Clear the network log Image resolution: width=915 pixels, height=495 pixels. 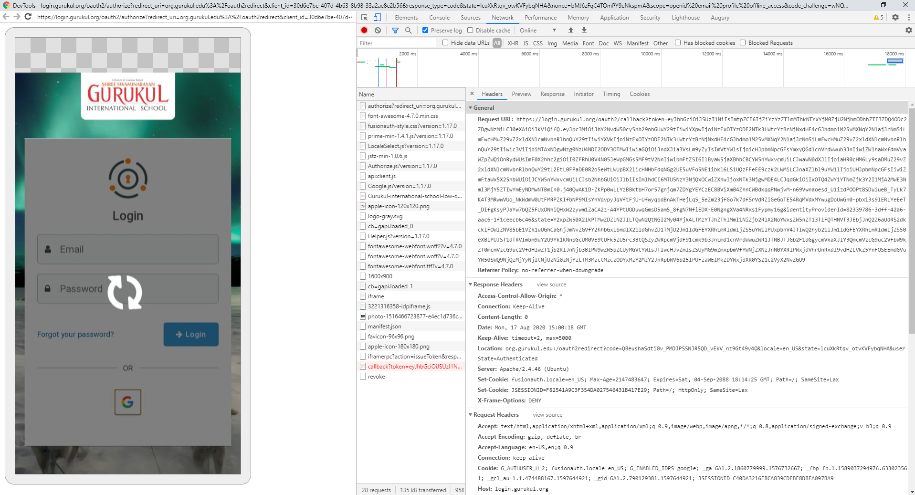[378, 30]
